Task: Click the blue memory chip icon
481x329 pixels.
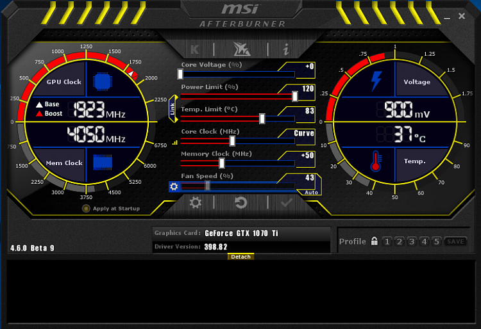Action: (x=103, y=162)
